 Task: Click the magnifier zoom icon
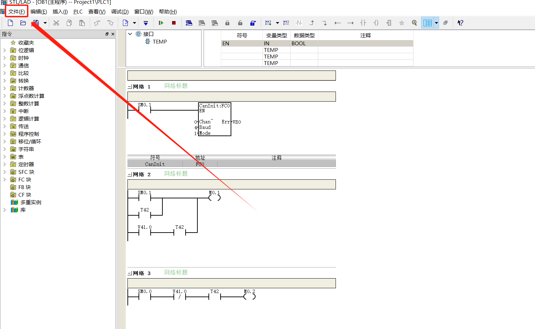click(x=414, y=23)
